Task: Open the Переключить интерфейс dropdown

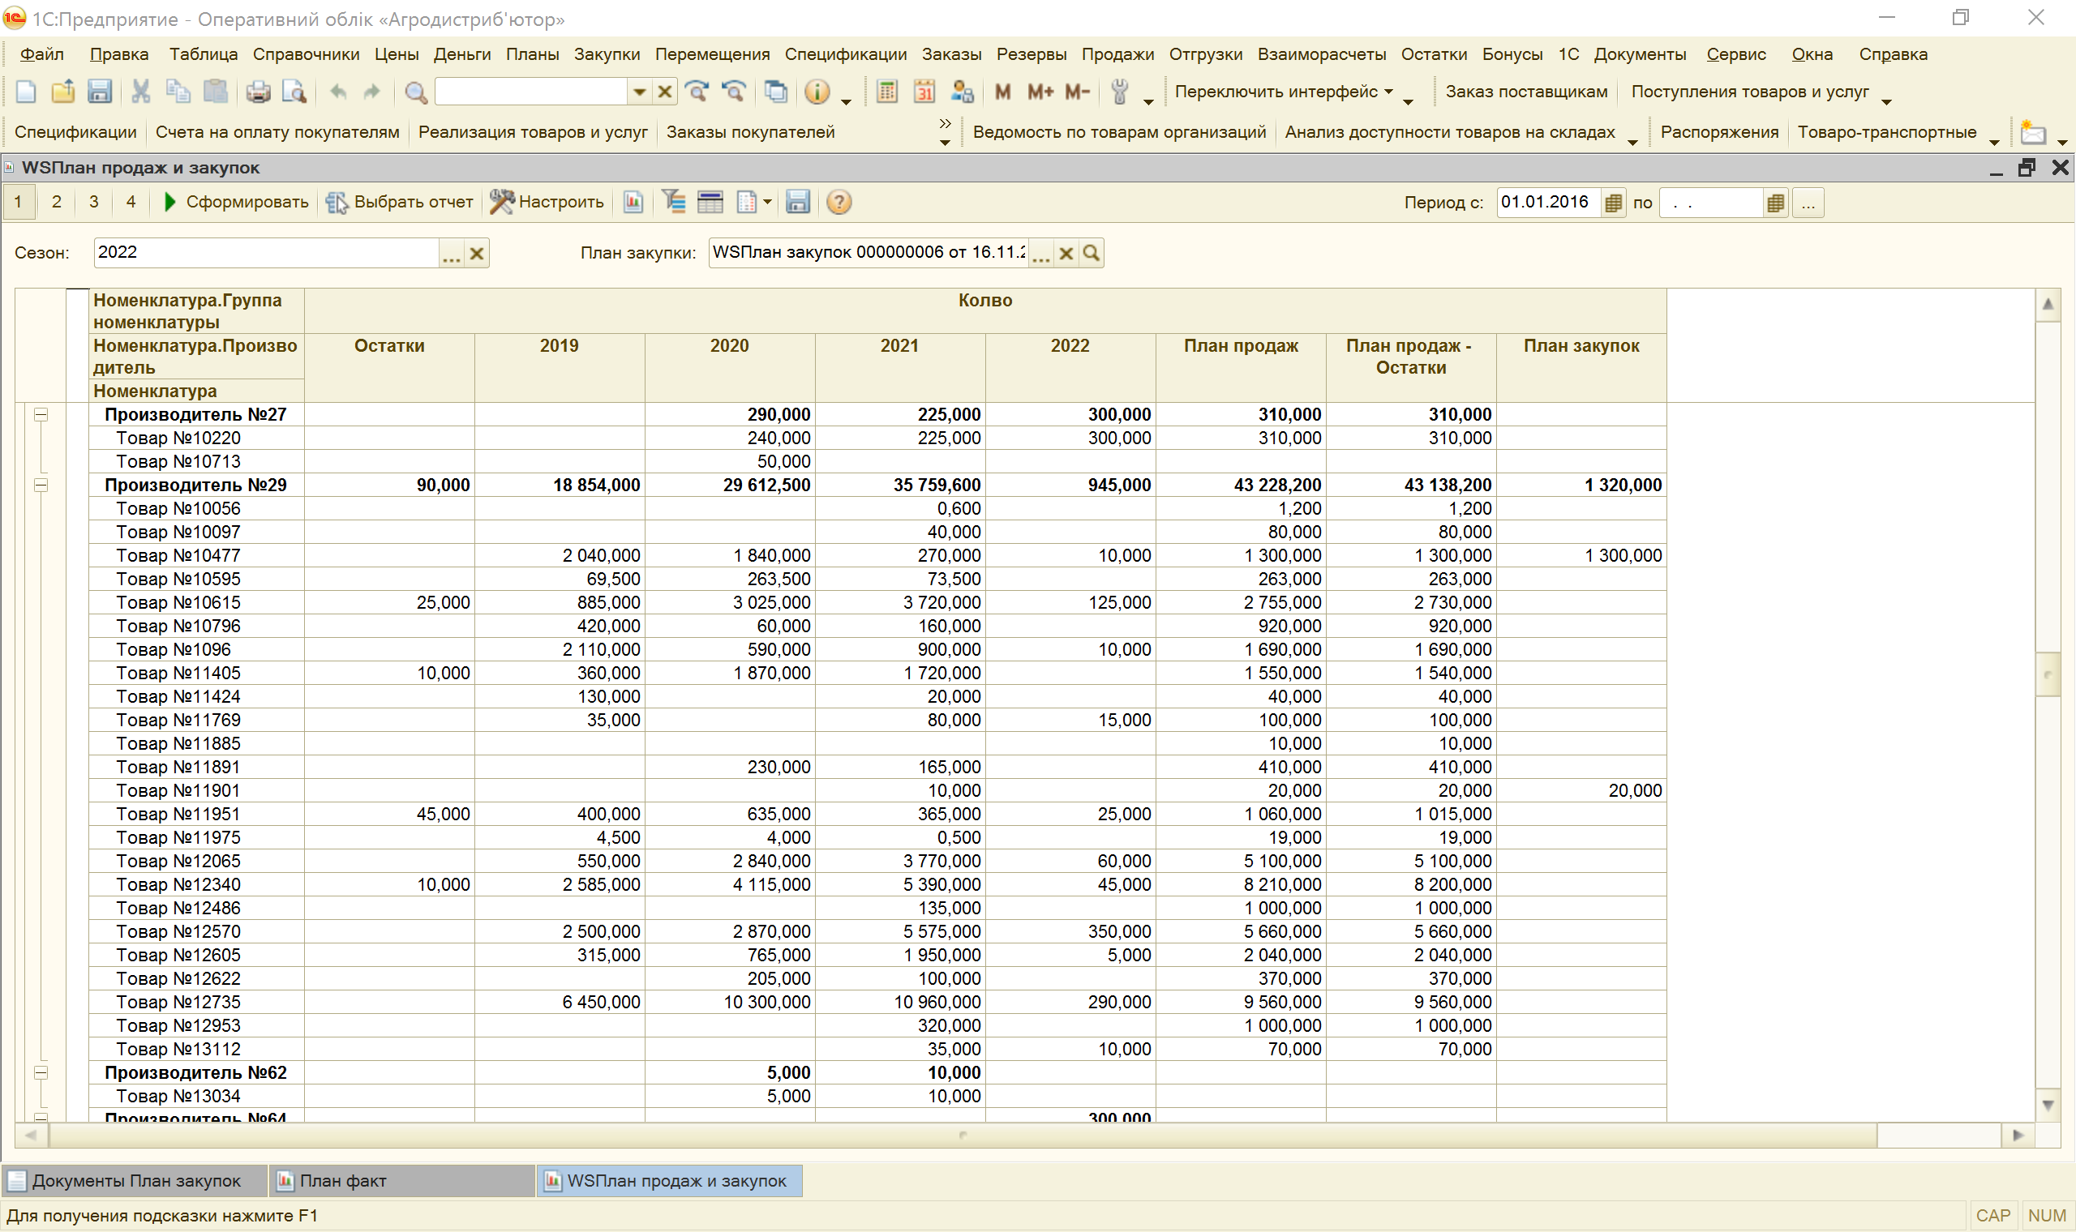Action: [1283, 92]
